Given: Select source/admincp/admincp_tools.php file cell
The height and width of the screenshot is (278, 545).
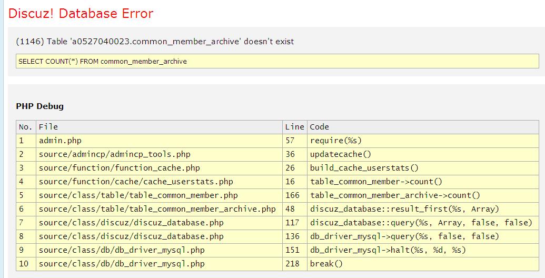Looking at the screenshot, I should [x=159, y=154].
